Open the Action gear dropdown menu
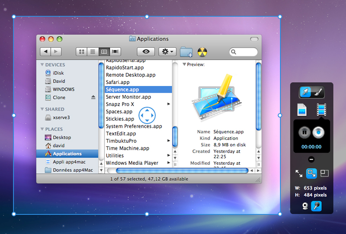The height and width of the screenshot is (234, 346). tap(167, 51)
